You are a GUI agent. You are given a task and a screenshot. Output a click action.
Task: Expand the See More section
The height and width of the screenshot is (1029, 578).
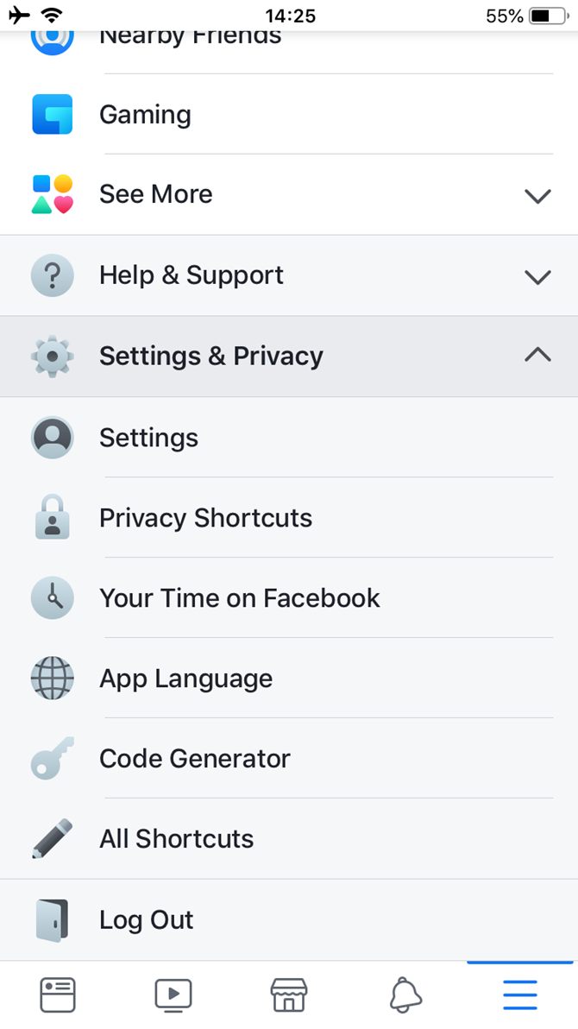pos(537,196)
